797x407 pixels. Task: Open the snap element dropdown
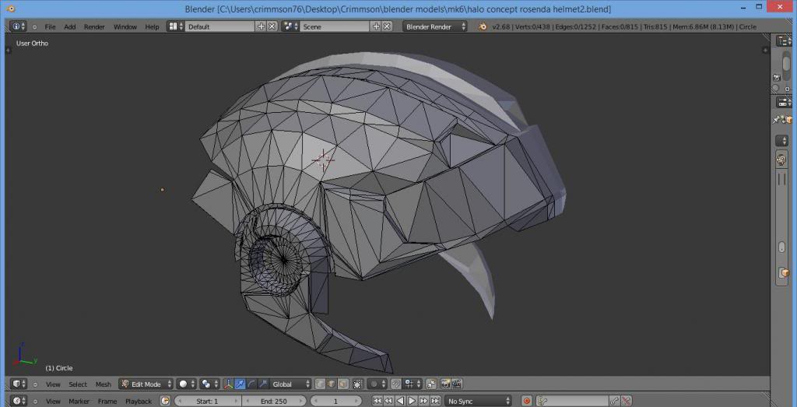click(412, 384)
